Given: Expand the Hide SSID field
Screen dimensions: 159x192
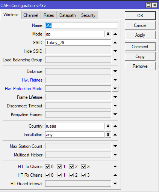Looking at the screenshot, I should pyautogui.click(x=115, y=51).
